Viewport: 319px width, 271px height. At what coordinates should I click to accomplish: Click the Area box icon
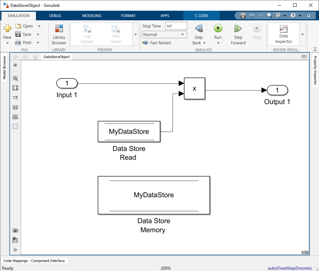coord(15,126)
